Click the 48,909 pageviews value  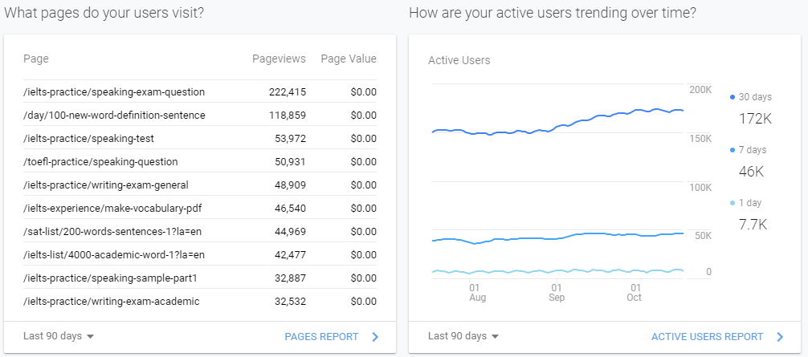pyautogui.click(x=290, y=185)
